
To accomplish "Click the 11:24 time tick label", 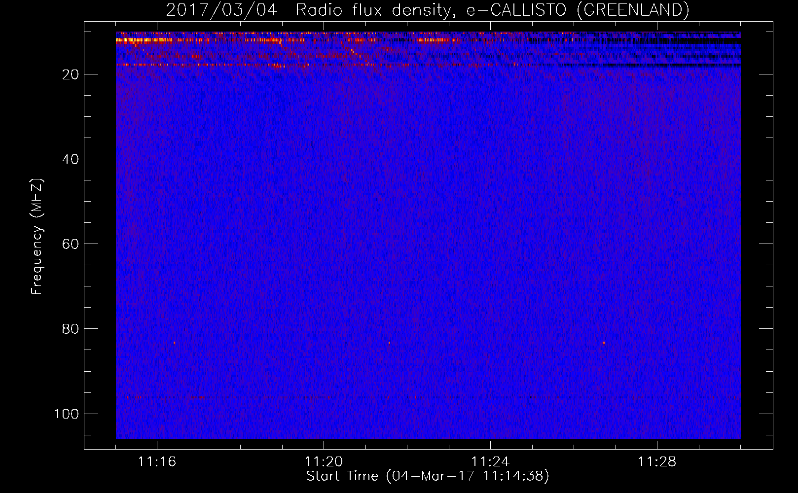I will (x=490, y=462).
